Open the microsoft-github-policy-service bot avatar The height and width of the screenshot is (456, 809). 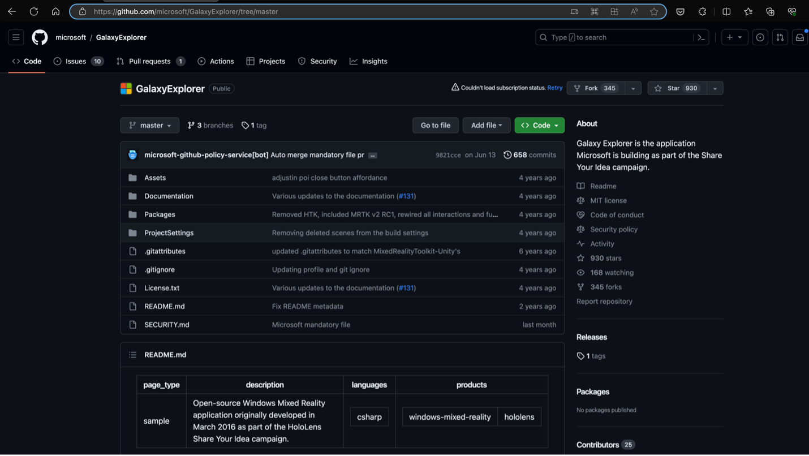click(132, 155)
